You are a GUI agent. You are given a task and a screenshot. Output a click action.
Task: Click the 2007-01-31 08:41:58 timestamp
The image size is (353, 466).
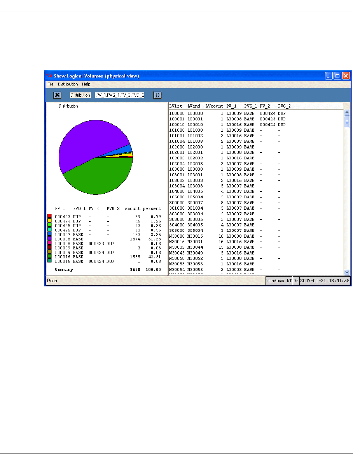click(x=325, y=281)
